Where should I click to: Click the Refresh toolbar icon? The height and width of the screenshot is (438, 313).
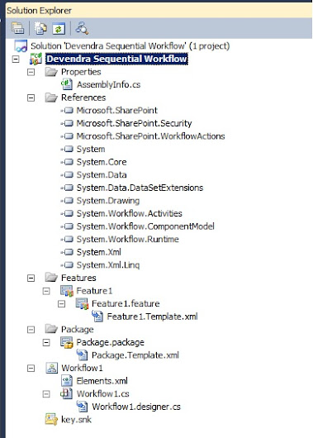coord(59,28)
